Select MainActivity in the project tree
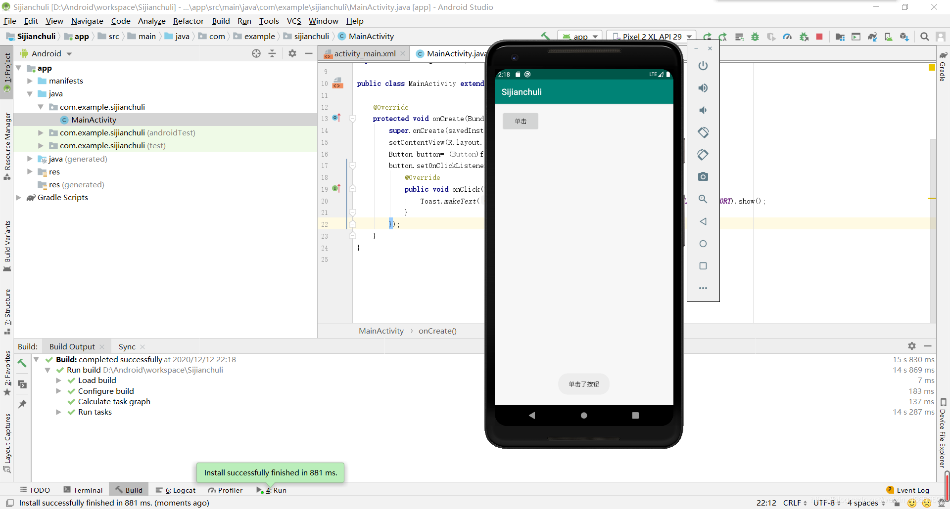Screen dimensions: 950x509 point(94,120)
